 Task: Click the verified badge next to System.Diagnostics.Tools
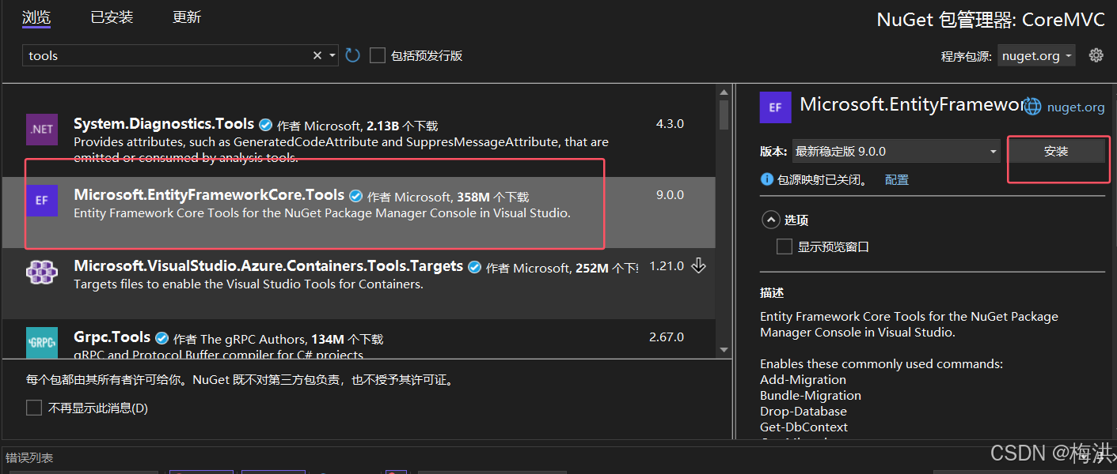point(266,125)
